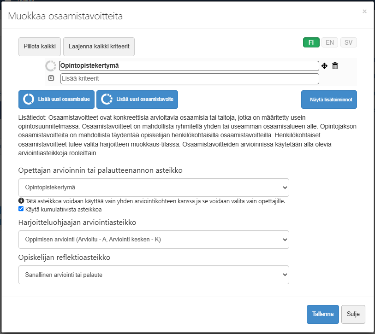The image size is (375, 334).
Task: Open the Harjoitteluohjaajan arviointiasteikko dropdown
Action: click(154, 240)
